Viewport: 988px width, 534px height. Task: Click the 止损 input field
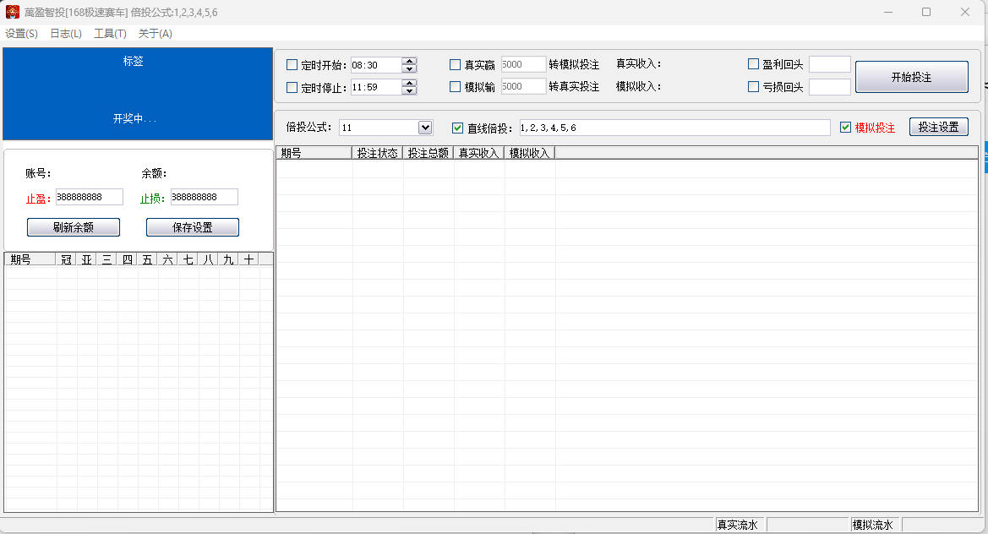tap(205, 197)
